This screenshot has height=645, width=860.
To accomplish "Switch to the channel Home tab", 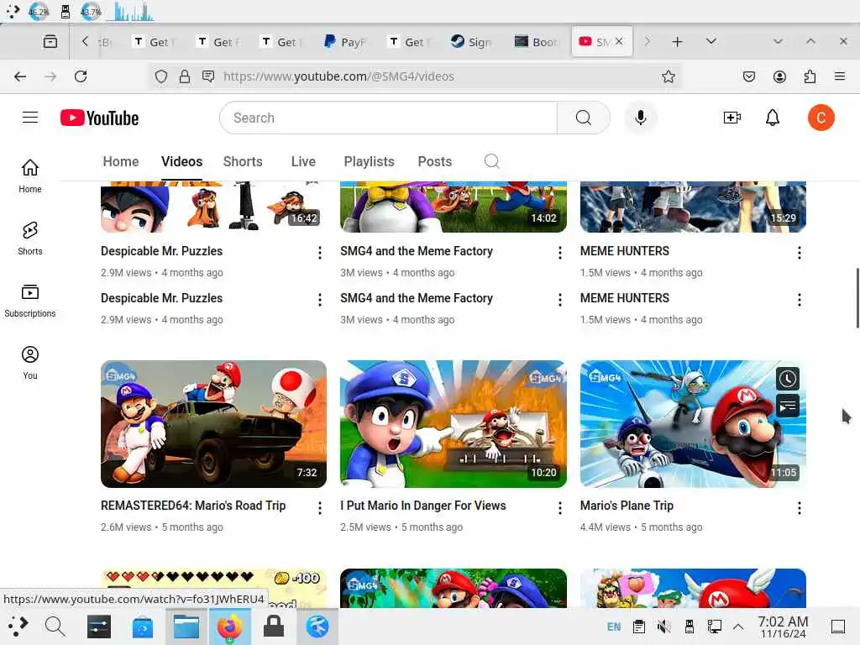I will [121, 161].
